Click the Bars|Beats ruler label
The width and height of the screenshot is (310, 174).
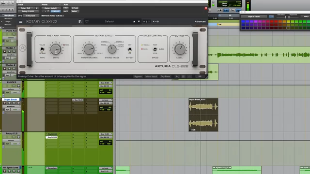[x=9, y=15]
